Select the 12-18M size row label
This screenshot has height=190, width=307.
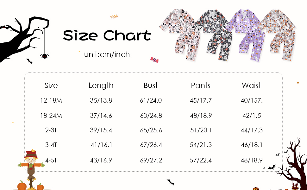point(51,101)
